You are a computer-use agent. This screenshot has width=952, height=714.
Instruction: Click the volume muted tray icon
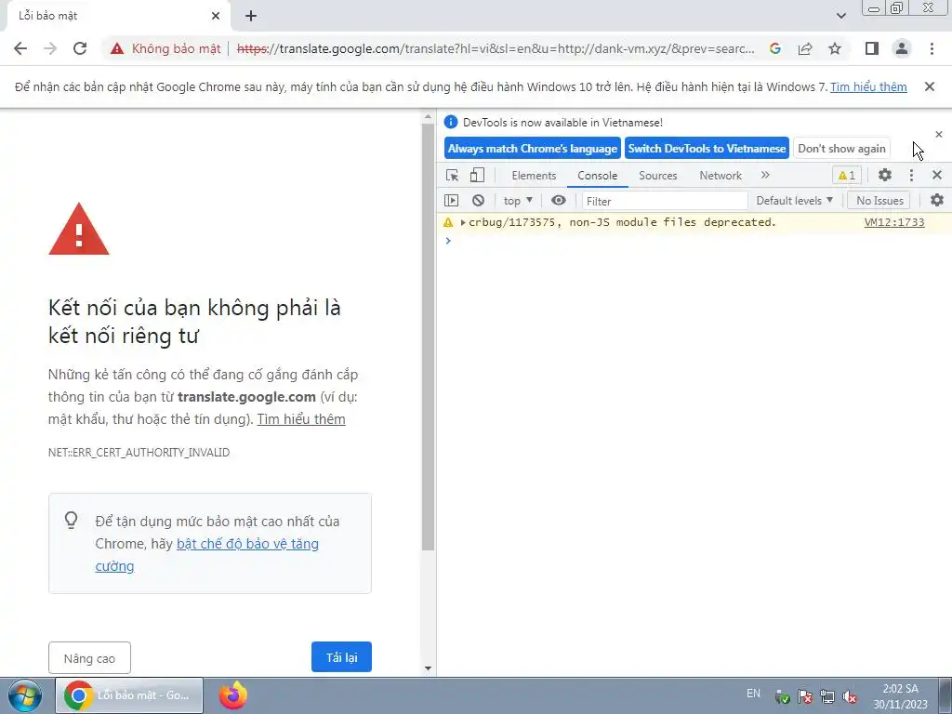pos(851,696)
